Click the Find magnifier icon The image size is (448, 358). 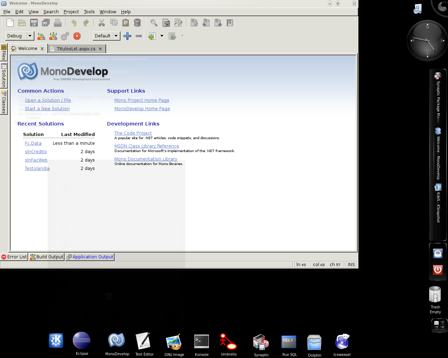[154, 23]
